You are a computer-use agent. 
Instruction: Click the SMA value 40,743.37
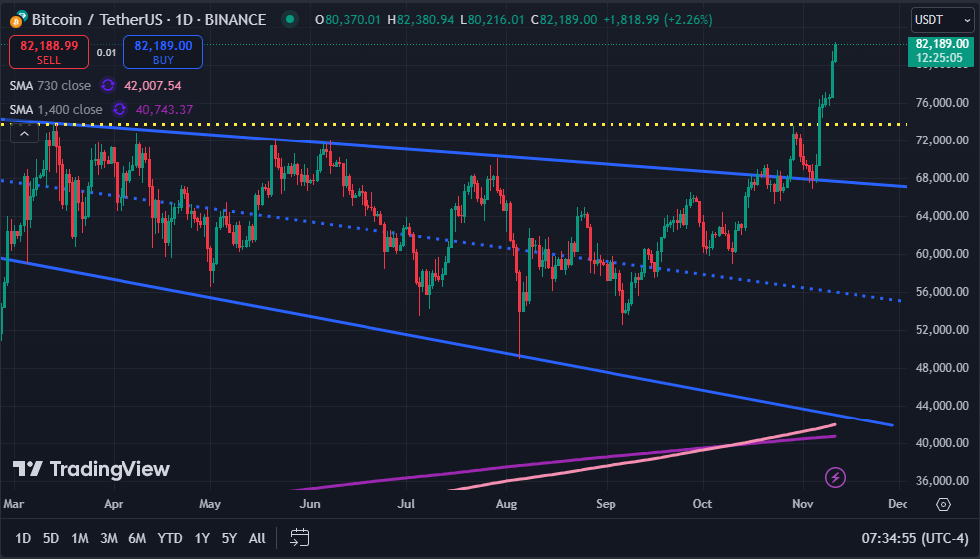[164, 109]
